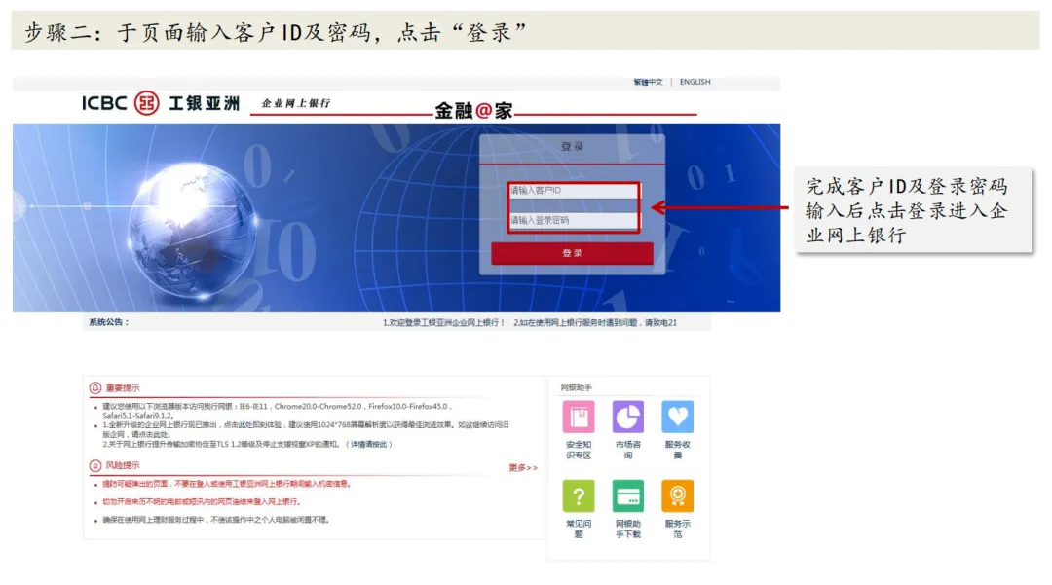Open the 详情请按此 TLS notice link
This screenshot has width=1052, height=585.
[366, 444]
